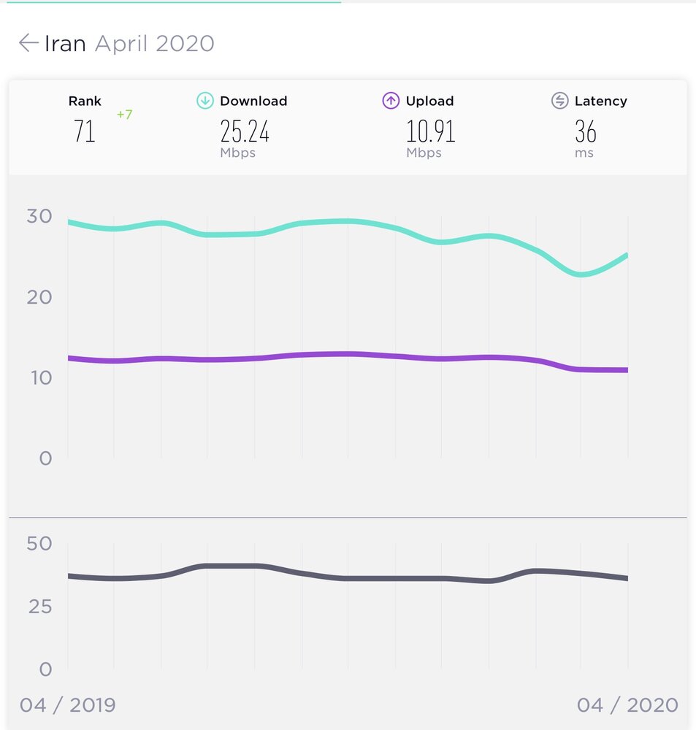
Task: Open the Latency label
Action: (600, 101)
